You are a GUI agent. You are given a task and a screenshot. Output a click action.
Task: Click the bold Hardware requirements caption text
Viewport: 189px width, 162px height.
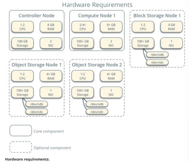pos(27,159)
